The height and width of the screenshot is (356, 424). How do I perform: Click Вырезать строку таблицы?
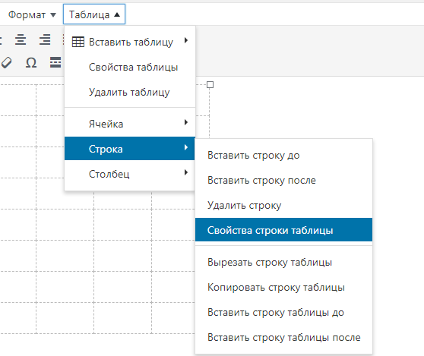point(283,263)
